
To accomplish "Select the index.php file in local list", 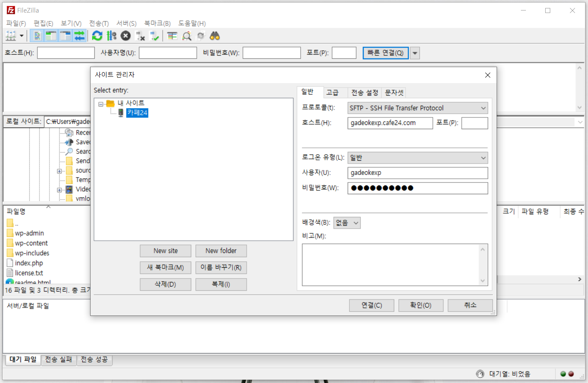I will coord(29,263).
